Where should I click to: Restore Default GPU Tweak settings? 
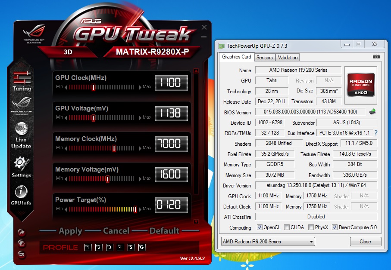164,231
